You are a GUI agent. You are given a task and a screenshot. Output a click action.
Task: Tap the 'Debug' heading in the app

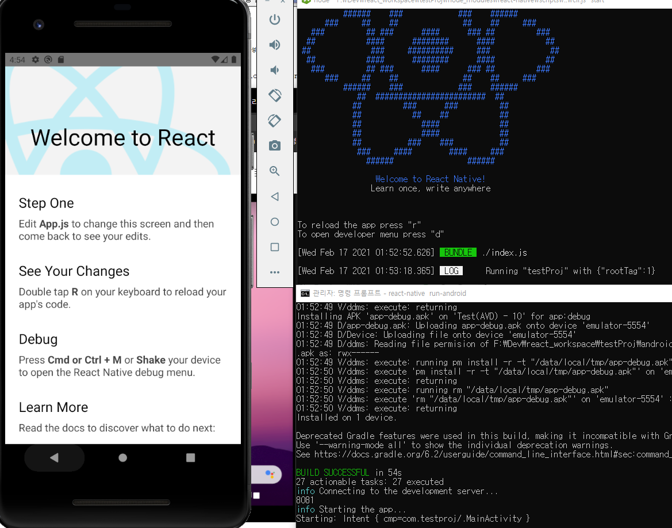tap(38, 339)
